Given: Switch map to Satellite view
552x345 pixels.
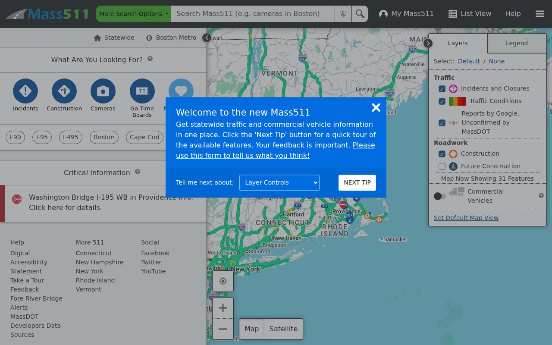Looking at the screenshot, I should click(x=283, y=329).
